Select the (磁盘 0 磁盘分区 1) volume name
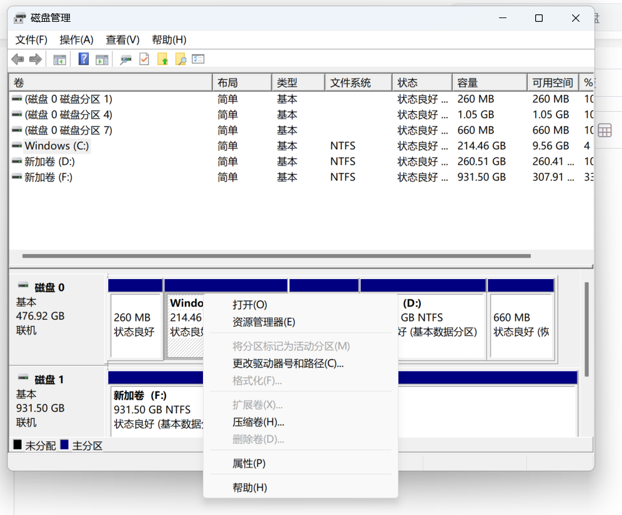Viewport: 622px width, 515px height. point(68,99)
